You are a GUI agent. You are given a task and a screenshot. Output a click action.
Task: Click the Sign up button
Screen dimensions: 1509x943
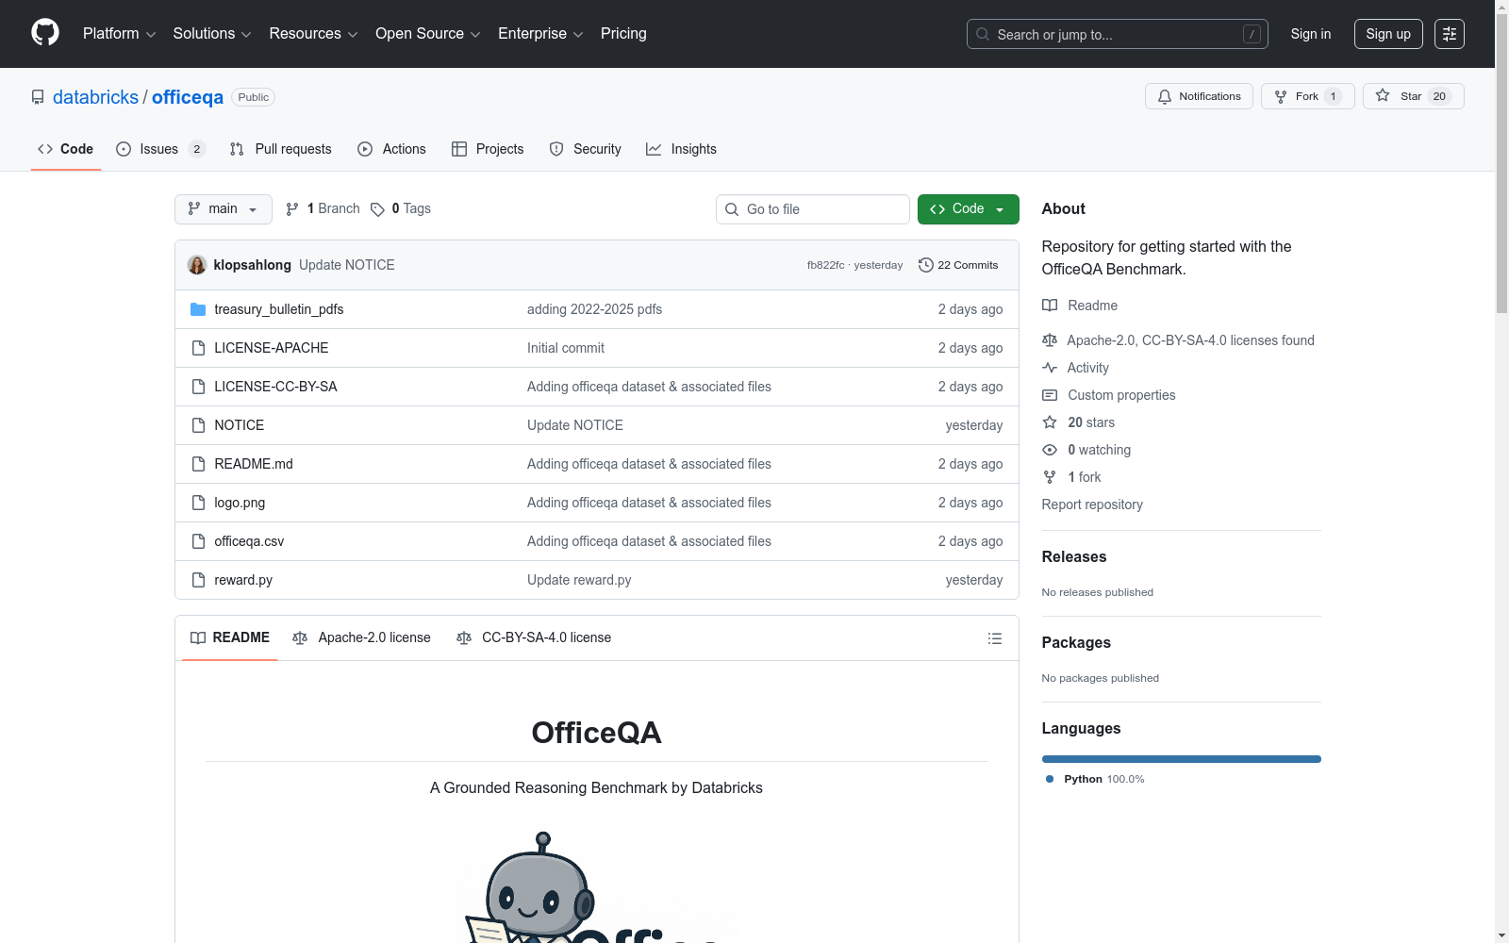pos(1388,34)
